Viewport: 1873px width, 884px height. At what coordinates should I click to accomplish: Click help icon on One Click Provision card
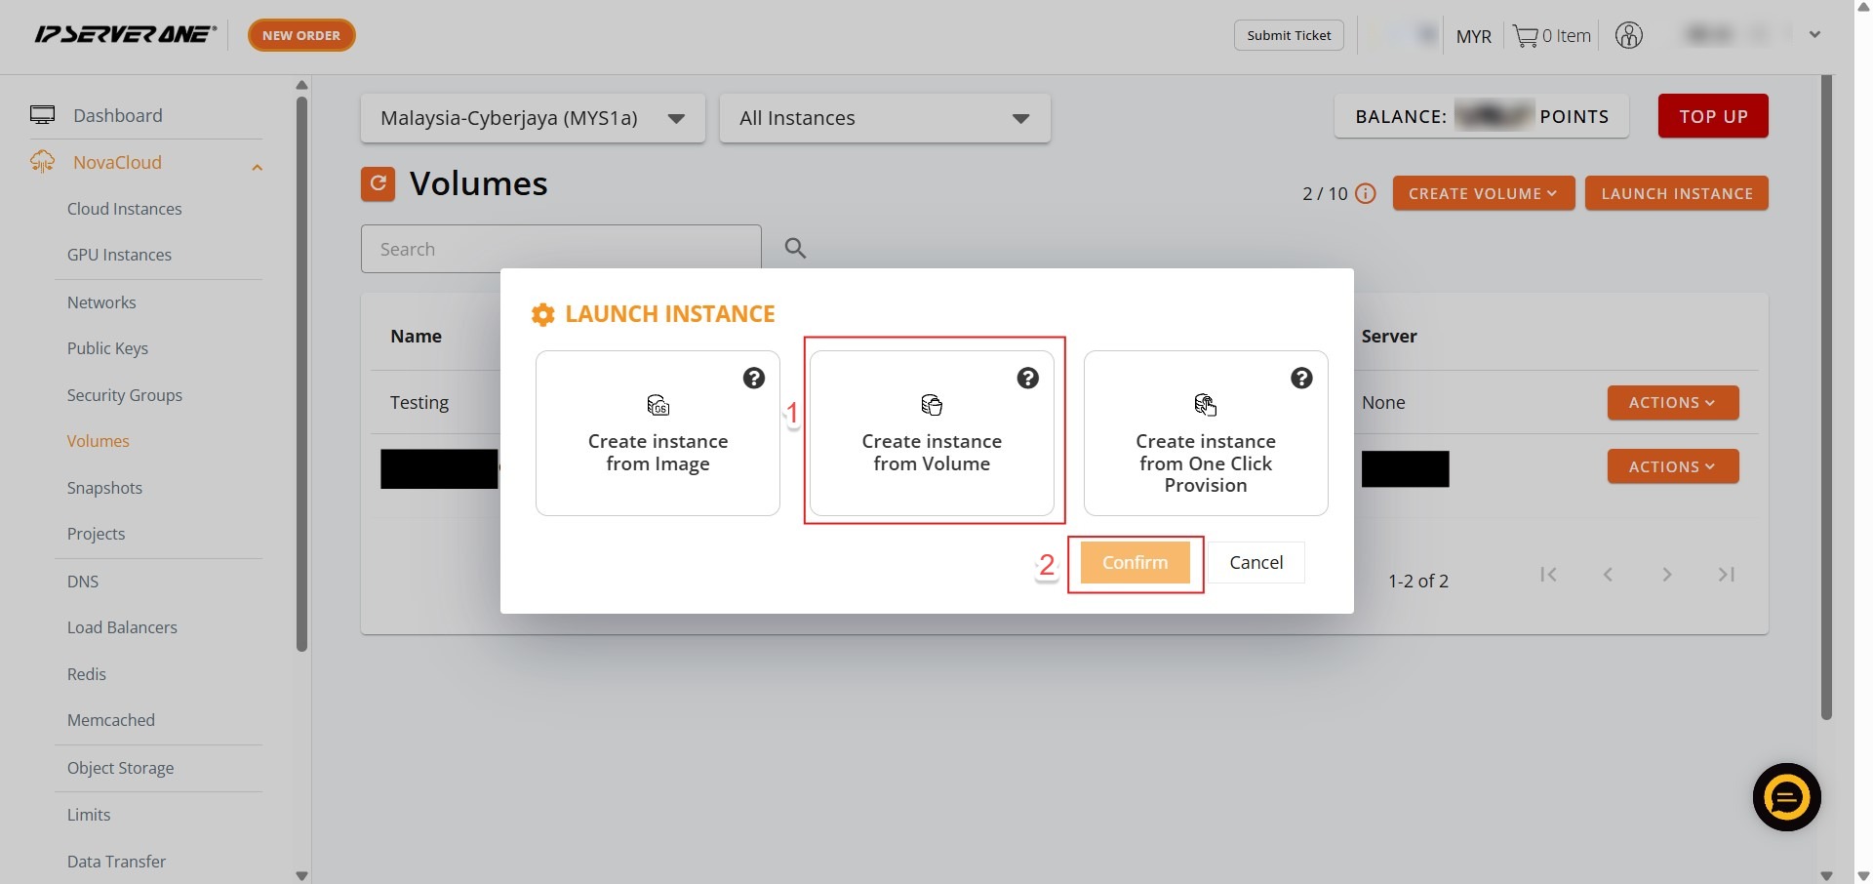tap(1301, 379)
